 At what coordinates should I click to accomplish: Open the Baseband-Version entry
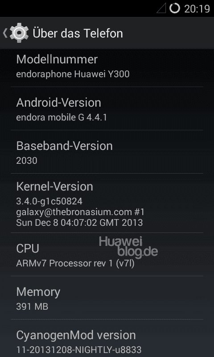107,152
